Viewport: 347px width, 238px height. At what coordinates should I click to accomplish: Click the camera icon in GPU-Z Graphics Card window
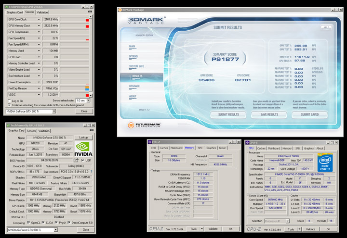(x=92, y=130)
